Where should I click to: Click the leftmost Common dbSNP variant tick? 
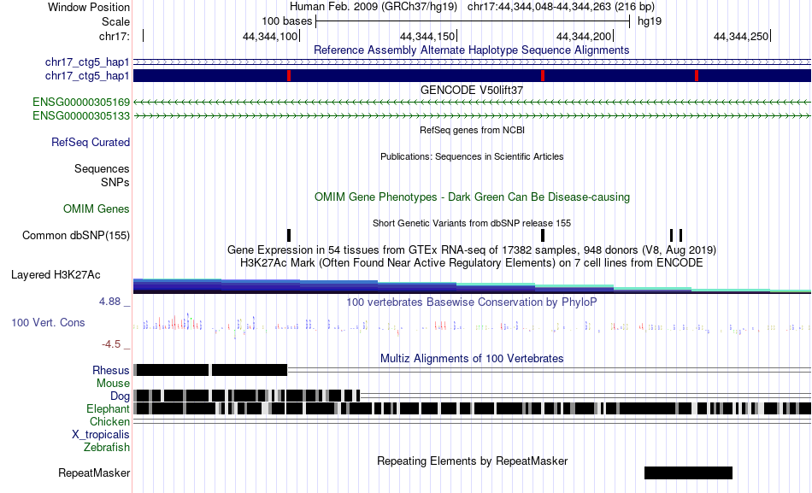[x=289, y=235]
